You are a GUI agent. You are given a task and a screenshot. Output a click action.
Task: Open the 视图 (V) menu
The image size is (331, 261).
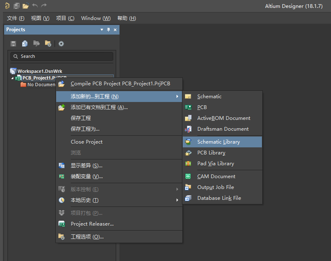40,18
